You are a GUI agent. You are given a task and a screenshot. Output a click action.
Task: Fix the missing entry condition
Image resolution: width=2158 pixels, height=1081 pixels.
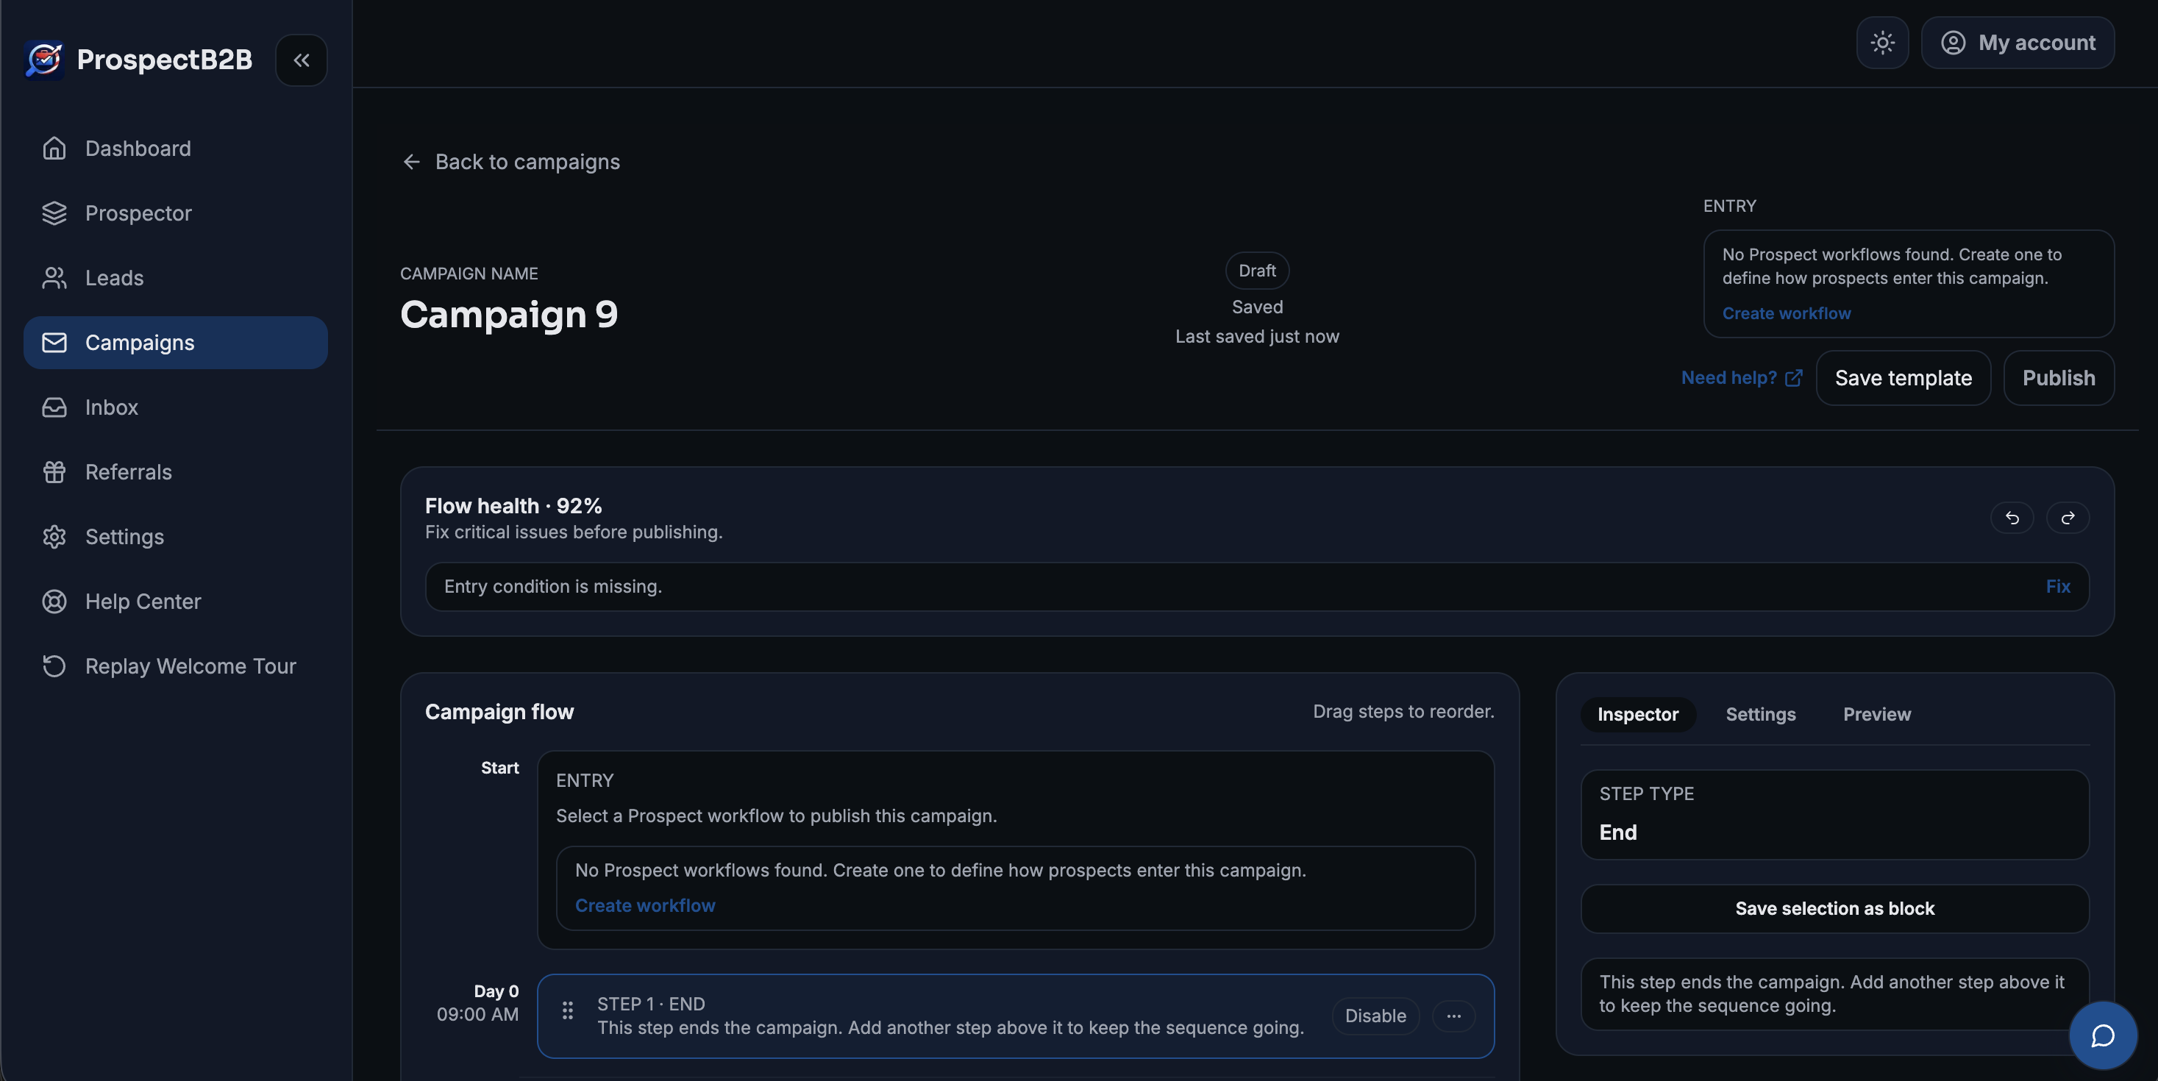(2058, 586)
